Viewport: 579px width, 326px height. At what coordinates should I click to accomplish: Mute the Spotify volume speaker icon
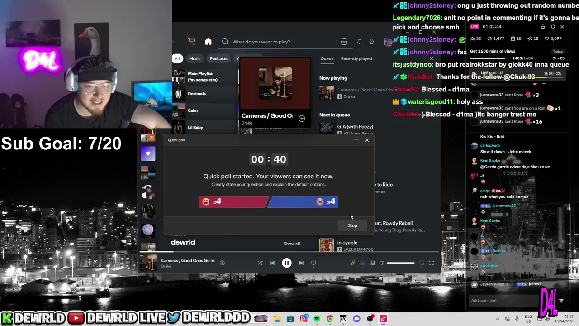click(382, 263)
